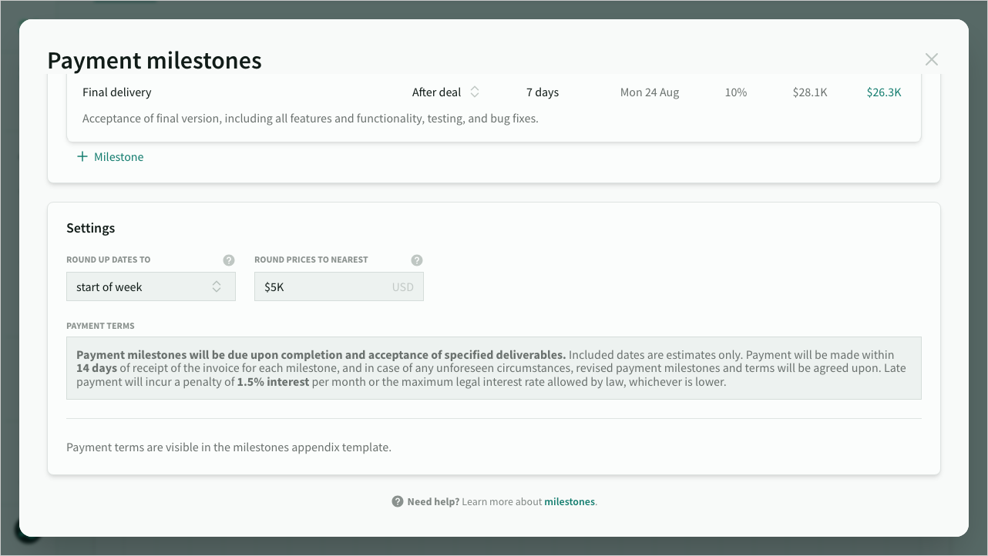This screenshot has width=988, height=556.
Task: Click the Round Up Dates help icon
Action: tap(229, 260)
